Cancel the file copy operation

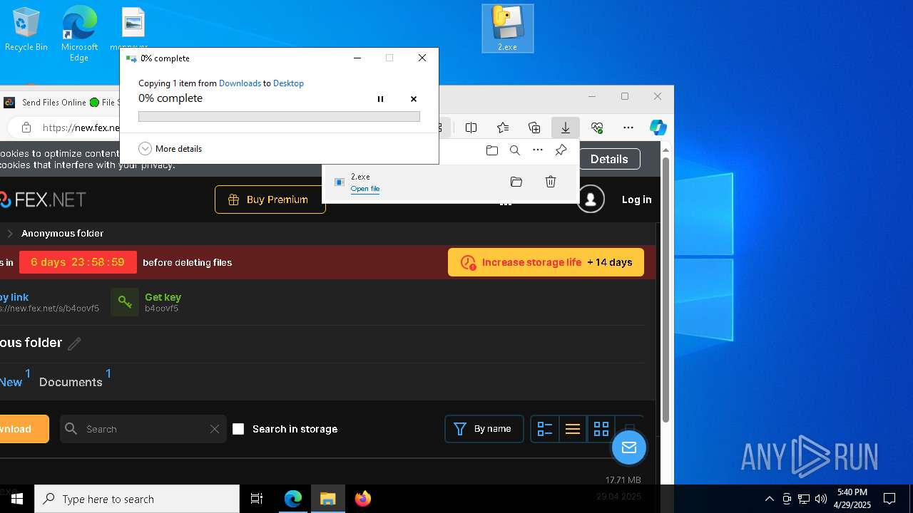pyautogui.click(x=414, y=99)
